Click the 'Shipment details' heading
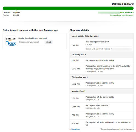This screenshot has width=136, height=132. click(x=79, y=30)
